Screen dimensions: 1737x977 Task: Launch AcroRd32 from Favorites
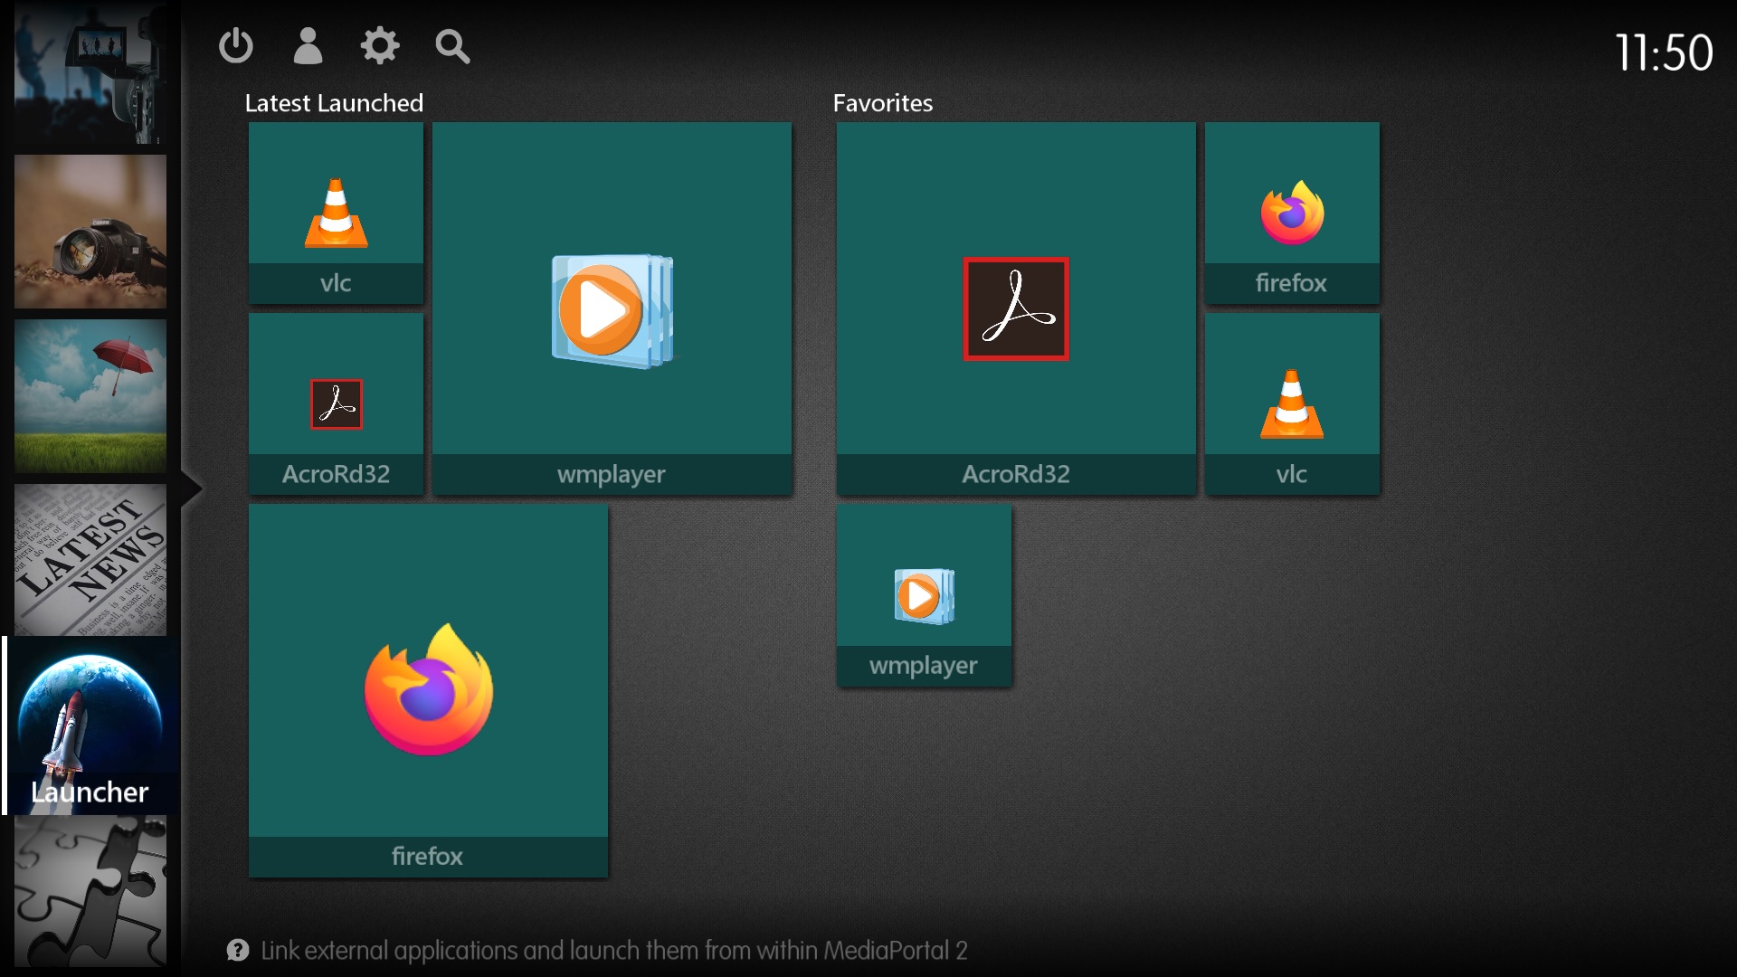[x=1016, y=308]
